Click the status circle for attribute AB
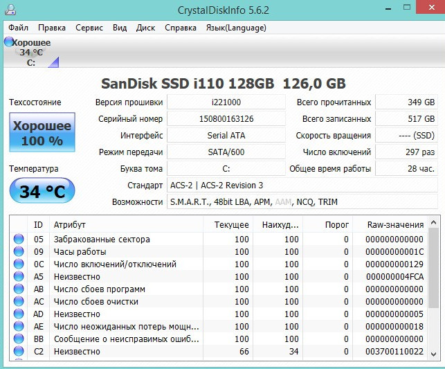 click(19, 289)
